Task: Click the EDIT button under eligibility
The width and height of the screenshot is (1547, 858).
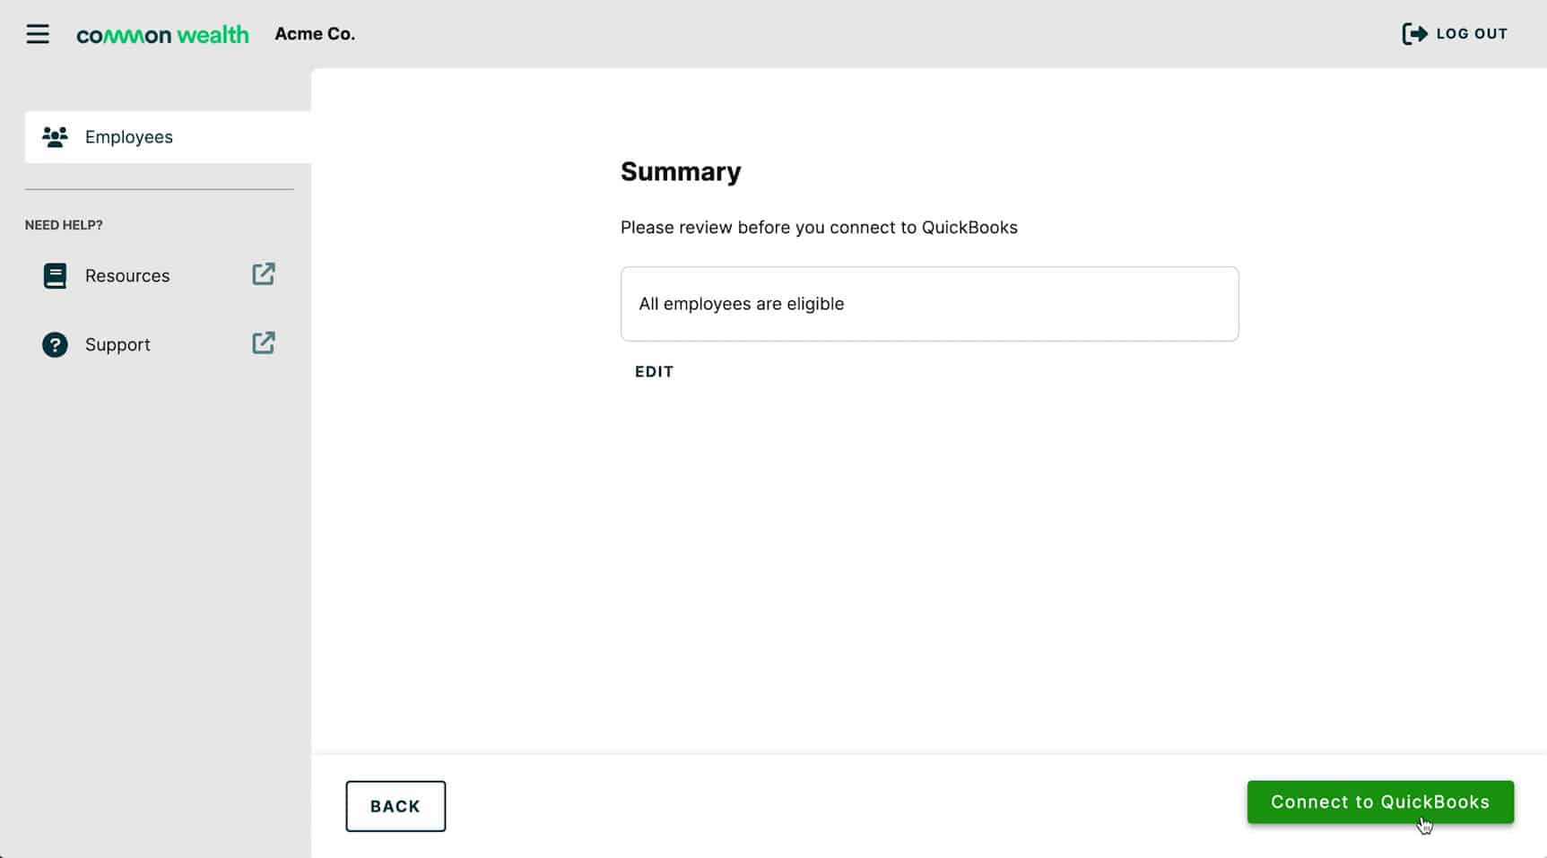Action: [654, 371]
